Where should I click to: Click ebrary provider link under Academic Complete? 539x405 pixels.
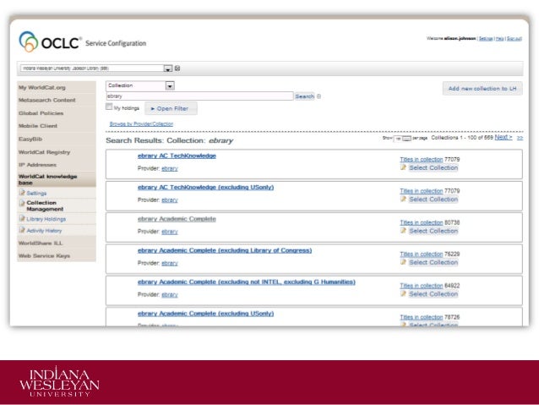pos(170,232)
